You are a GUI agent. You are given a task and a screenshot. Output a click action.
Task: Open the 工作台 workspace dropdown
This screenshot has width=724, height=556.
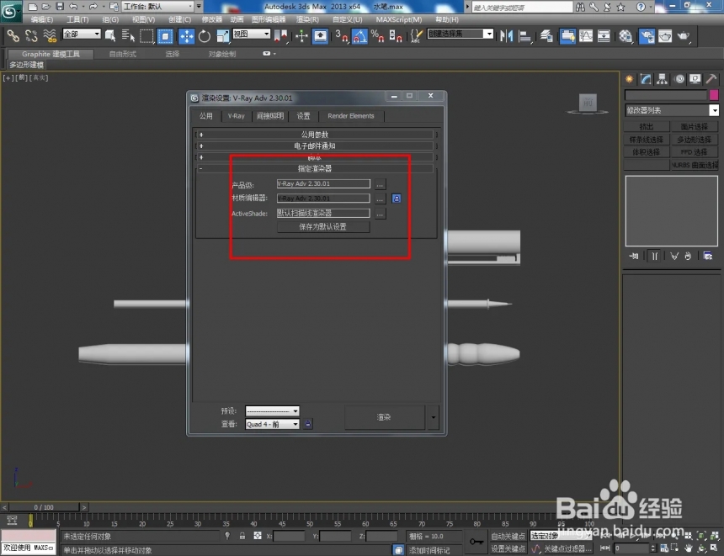(x=158, y=7)
